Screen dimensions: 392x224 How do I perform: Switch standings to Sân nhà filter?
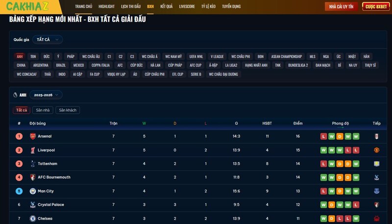43,110
